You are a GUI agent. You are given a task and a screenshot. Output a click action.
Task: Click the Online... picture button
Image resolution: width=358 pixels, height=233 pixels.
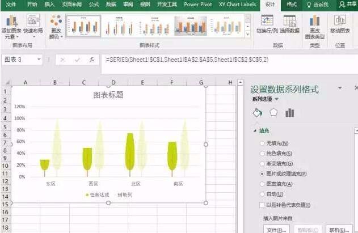339,230
